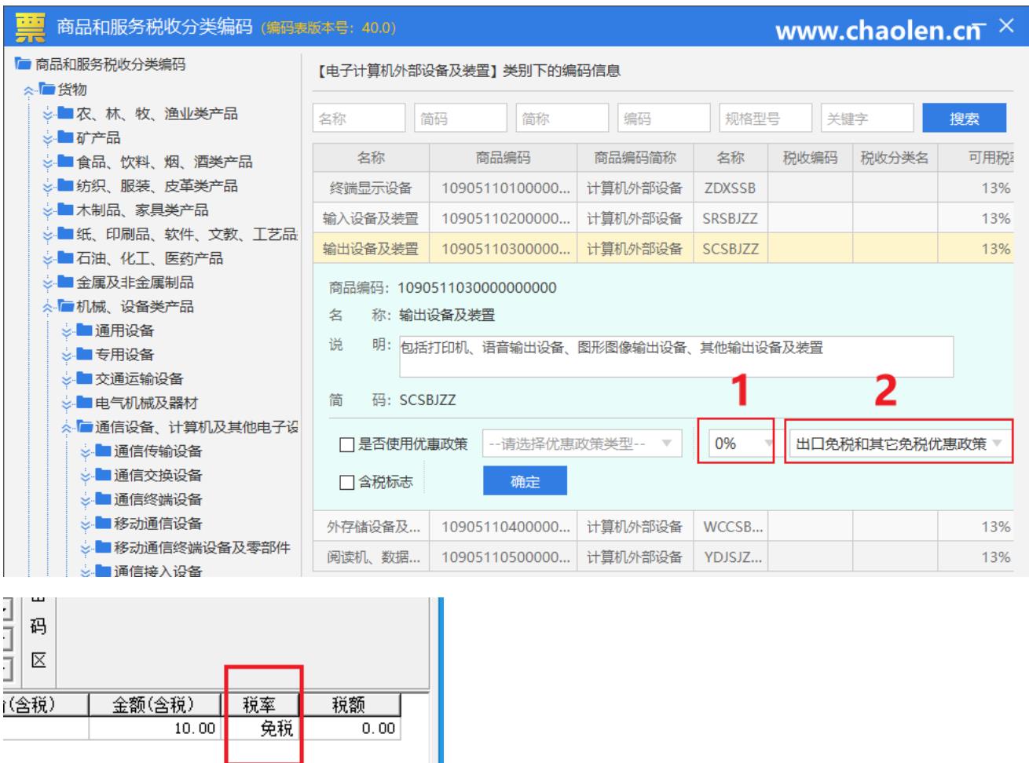Viewport: 1029px width, 763px height.
Task: Click the ZDXSSB short-code cell
Action: pyautogui.click(x=731, y=188)
